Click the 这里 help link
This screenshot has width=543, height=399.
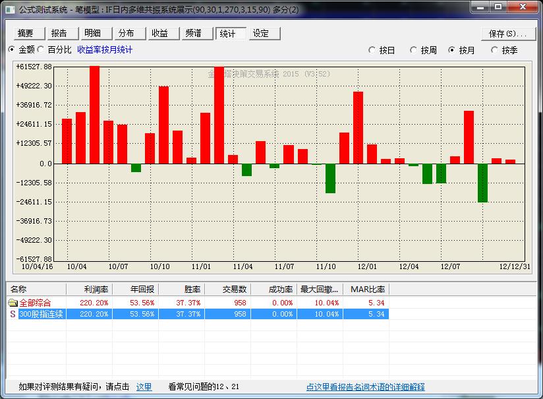[x=144, y=387]
